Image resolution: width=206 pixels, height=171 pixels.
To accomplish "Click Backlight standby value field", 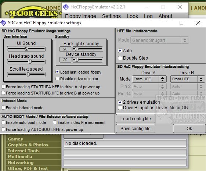I will coord(65,49).
